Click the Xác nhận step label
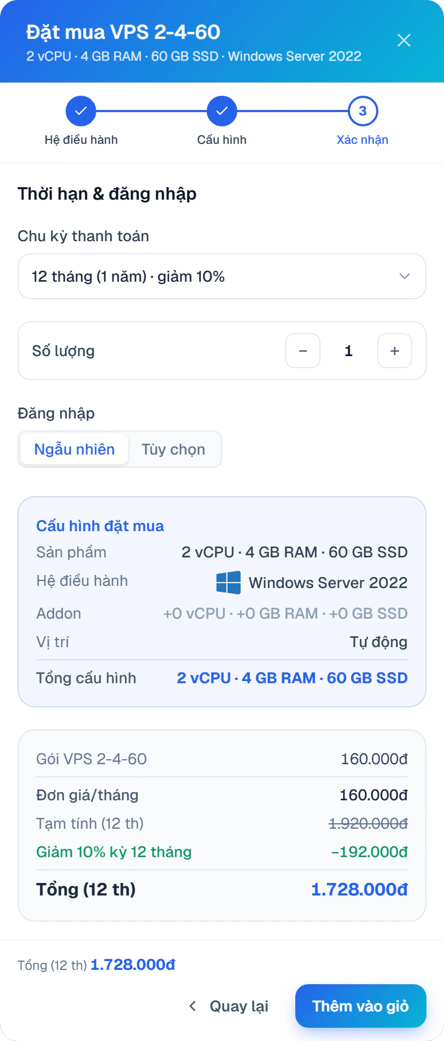The width and height of the screenshot is (444, 1041). pyautogui.click(x=363, y=139)
